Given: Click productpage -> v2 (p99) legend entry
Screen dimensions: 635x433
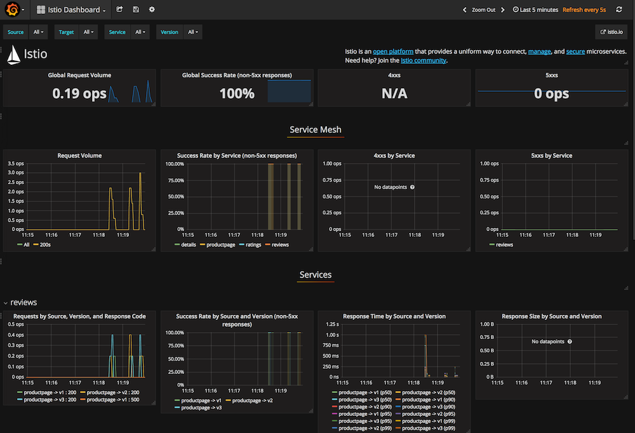Looking at the screenshot, I should (x=362, y=429).
